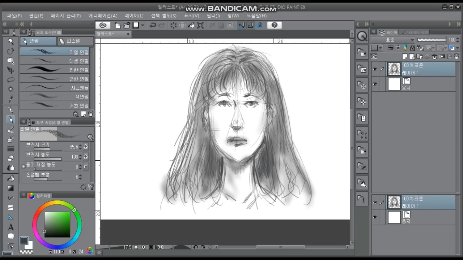Screen dimensions: 463x260
Task: Select the Text tool
Action: (x=11, y=227)
